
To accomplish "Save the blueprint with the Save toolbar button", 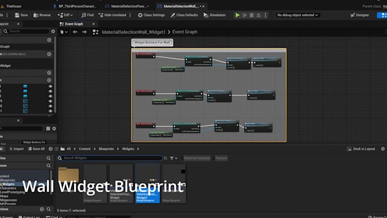I will pos(21,15).
